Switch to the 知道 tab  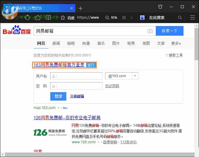(86, 44)
